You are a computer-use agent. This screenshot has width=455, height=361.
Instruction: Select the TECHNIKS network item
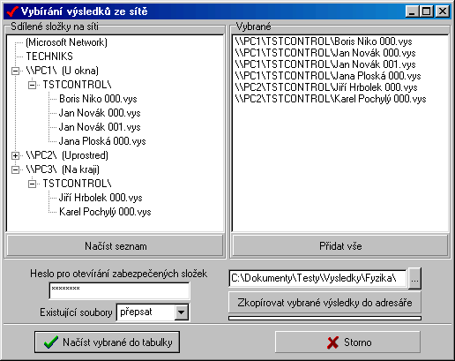tap(49, 56)
